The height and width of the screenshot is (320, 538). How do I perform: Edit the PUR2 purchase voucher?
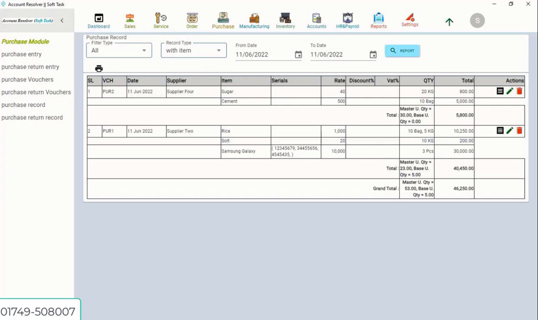(x=510, y=90)
